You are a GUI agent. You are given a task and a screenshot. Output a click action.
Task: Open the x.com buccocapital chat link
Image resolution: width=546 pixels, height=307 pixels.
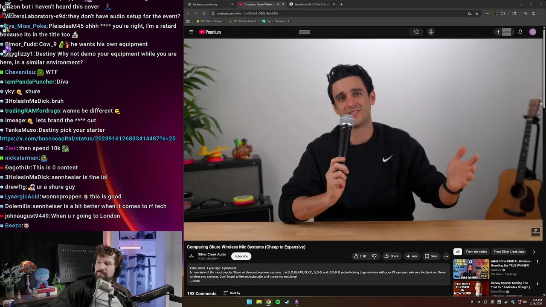pos(88,139)
